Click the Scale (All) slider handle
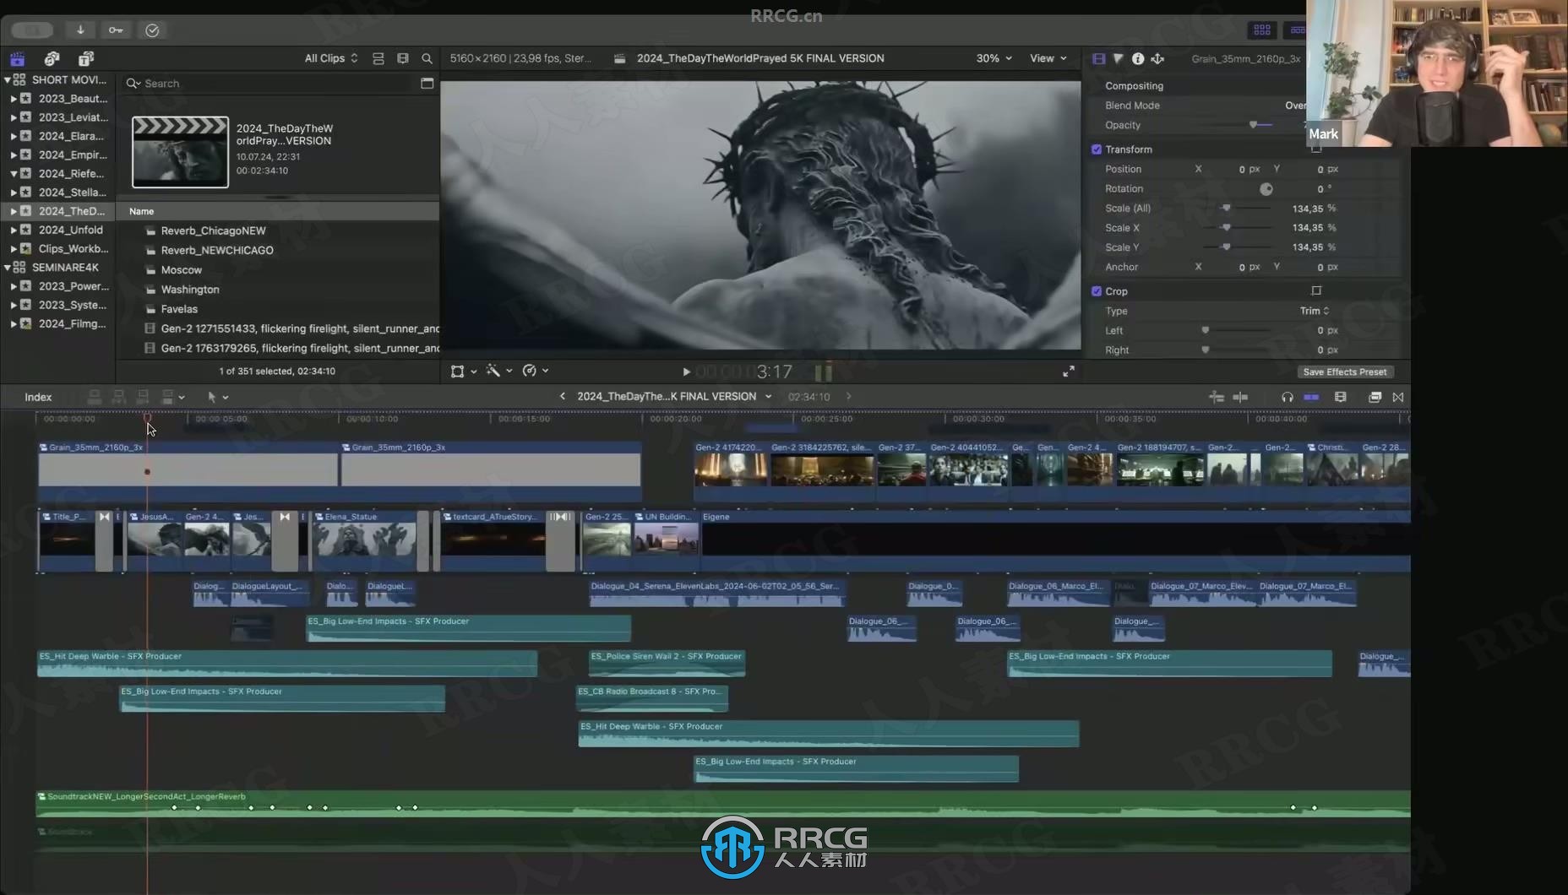This screenshot has width=1568, height=895. (1226, 208)
